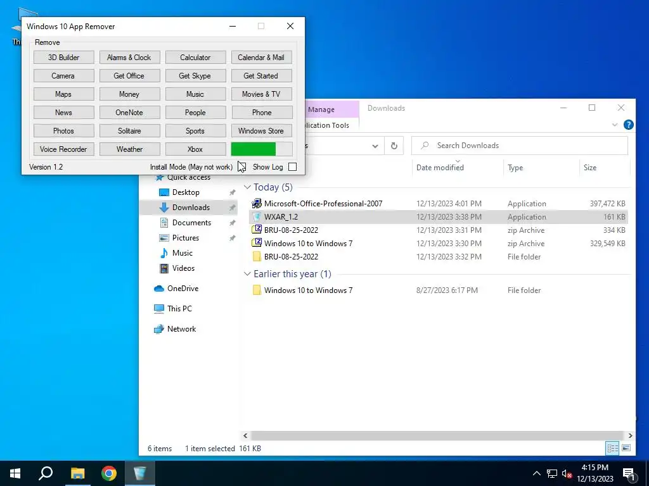The height and width of the screenshot is (486, 649).
Task: Remove the People app
Action: pos(195,113)
